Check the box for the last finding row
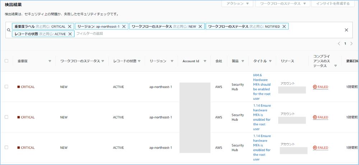 click(6, 147)
